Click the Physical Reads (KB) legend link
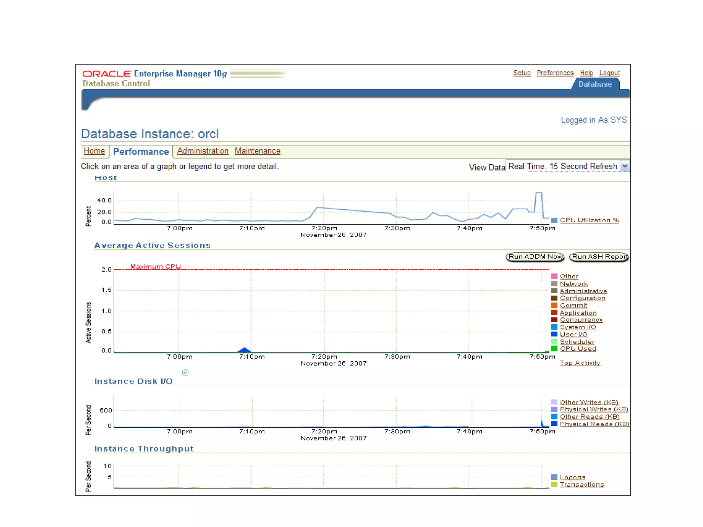The width and height of the screenshot is (703, 527). (x=594, y=424)
